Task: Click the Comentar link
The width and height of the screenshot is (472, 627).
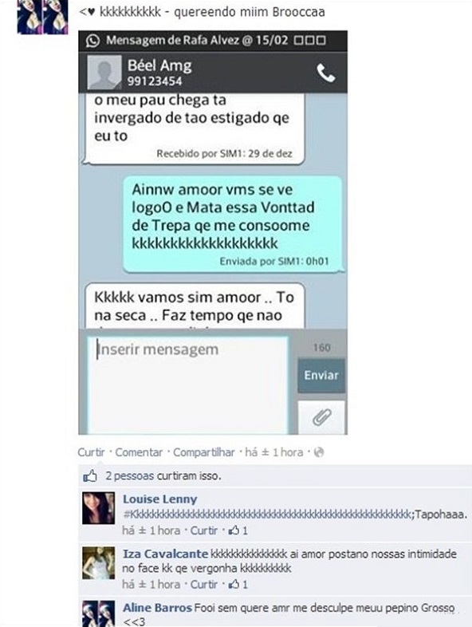Action: coord(139,452)
